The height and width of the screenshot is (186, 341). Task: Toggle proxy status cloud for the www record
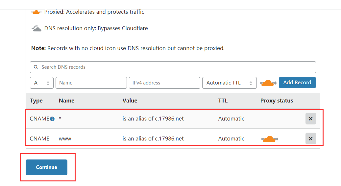pos(270,139)
